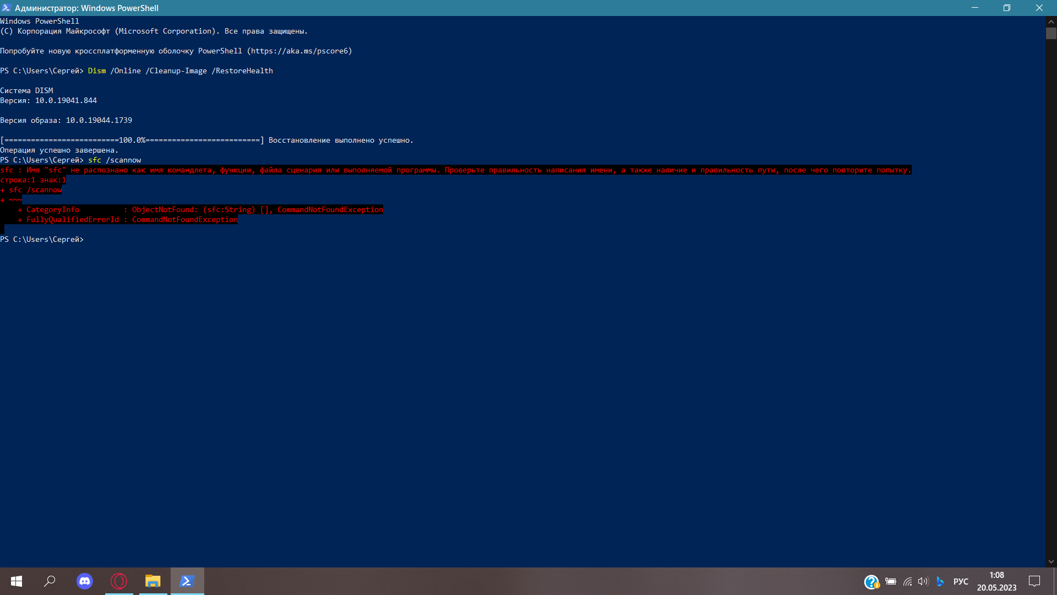
Task: Click scrollbar down arrow
Action: [x=1051, y=562]
